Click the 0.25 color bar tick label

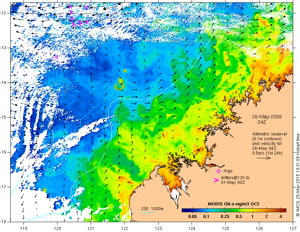pyautogui.click(x=225, y=217)
